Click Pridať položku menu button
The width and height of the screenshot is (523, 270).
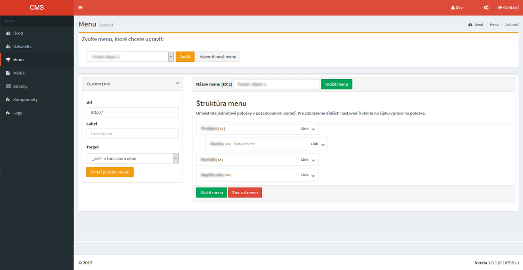click(110, 172)
